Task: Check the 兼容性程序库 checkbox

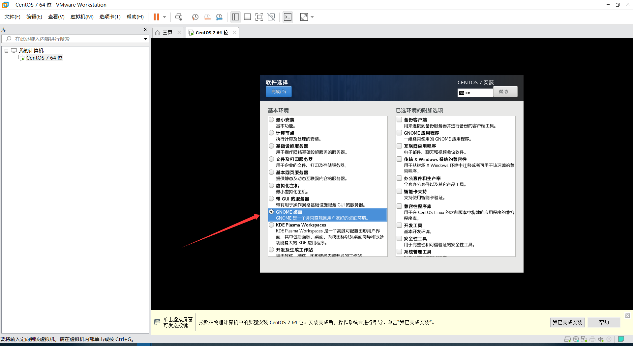Action: coord(399,206)
